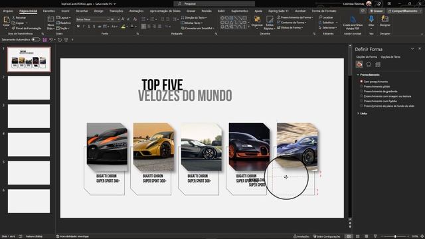Switch to slide sorter view icon
The height and width of the screenshot is (239, 425).
pyautogui.click(x=357, y=236)
